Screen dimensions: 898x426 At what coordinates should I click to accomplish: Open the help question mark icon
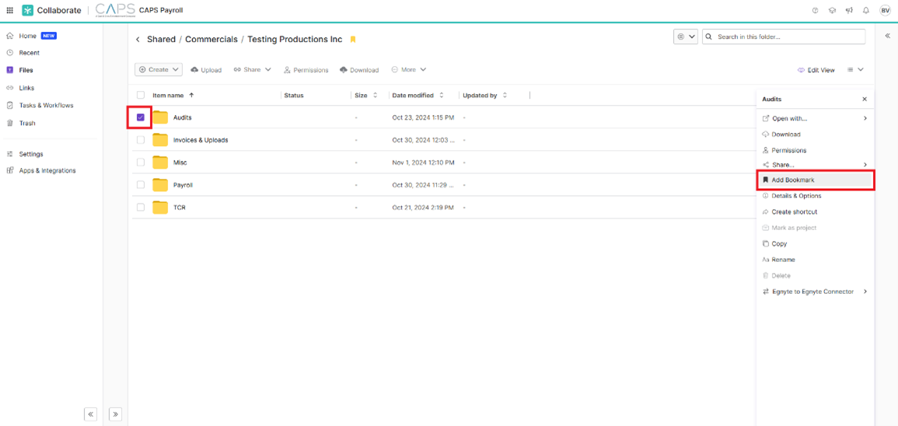(x=816, y=10)
